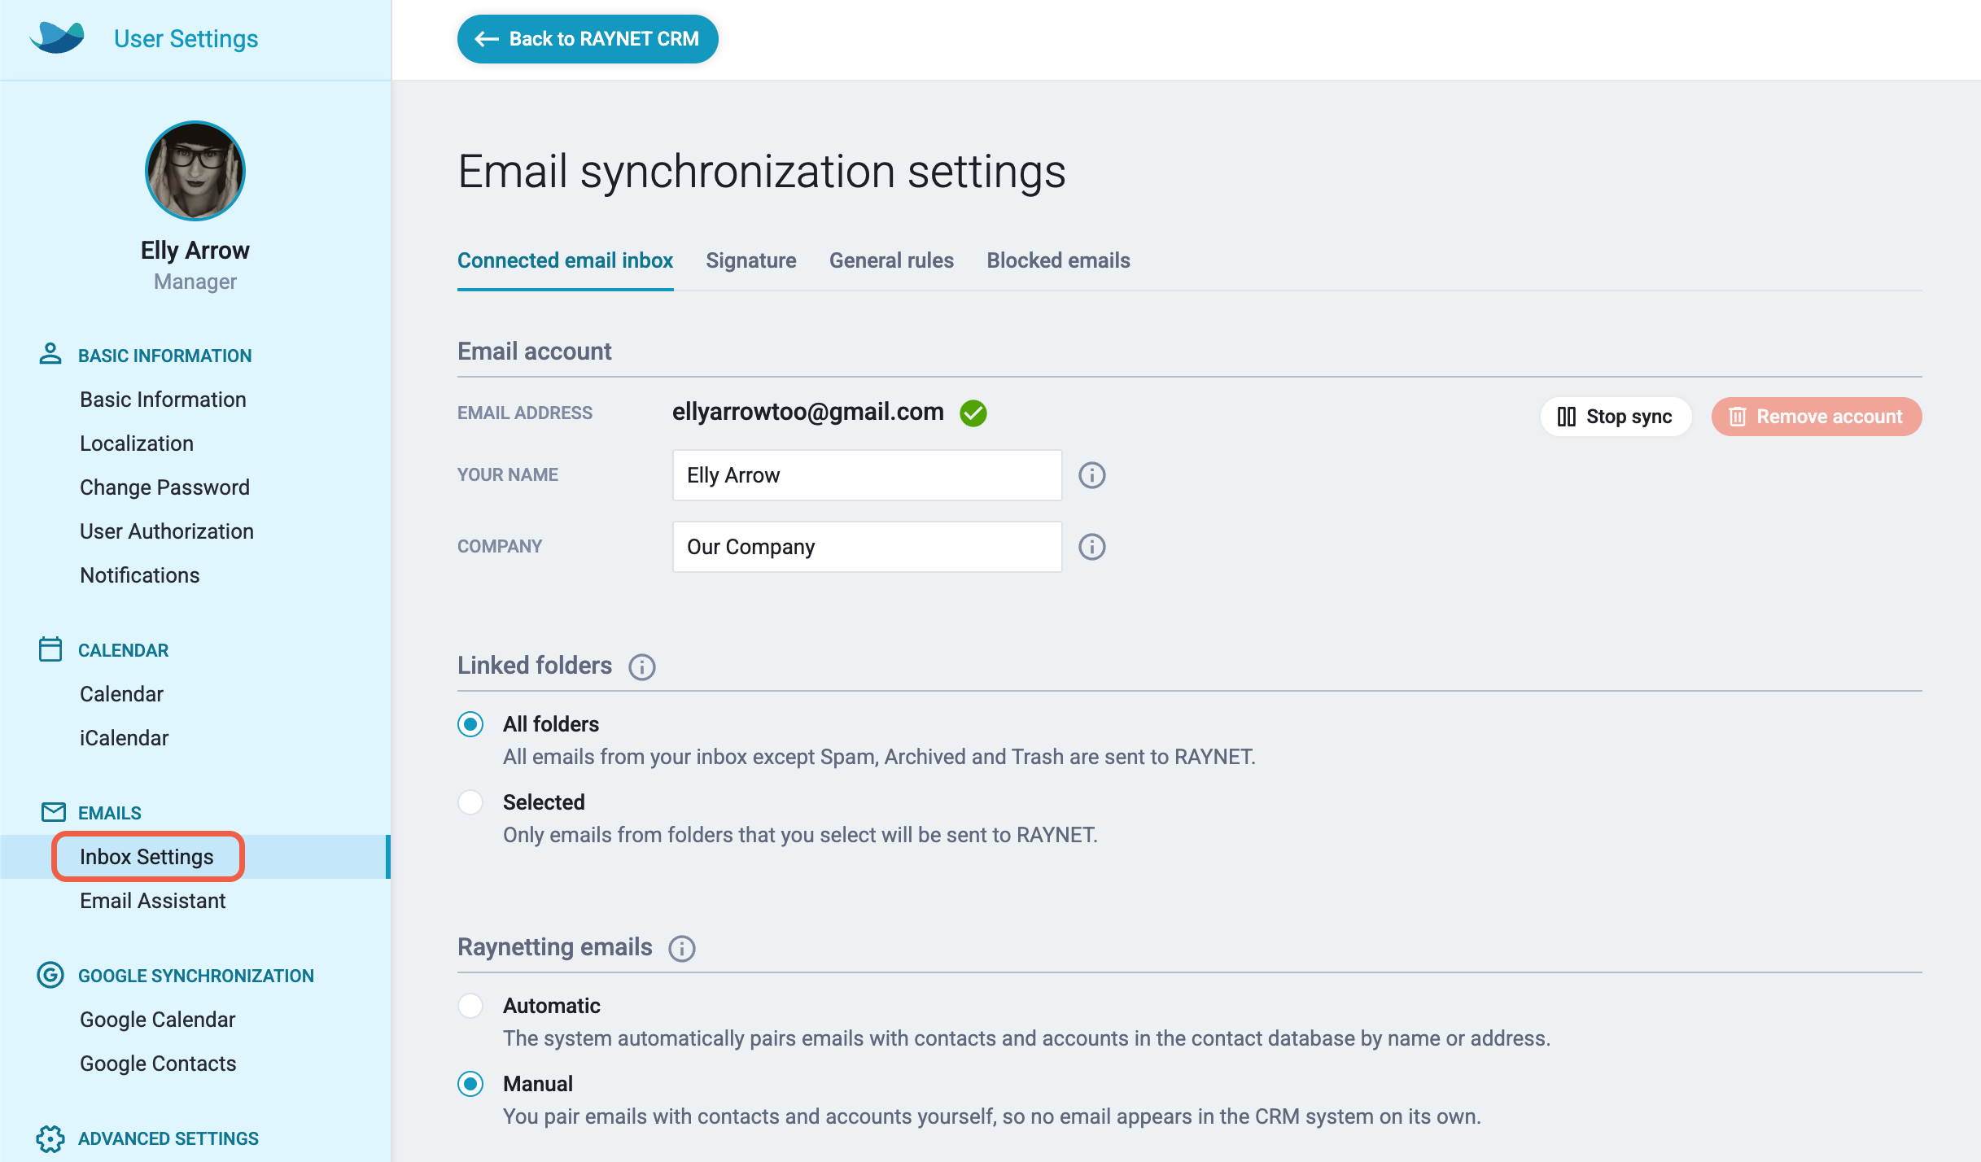Click the RAYNET bird logo
Screen dimensions: 1981x1162
coord(57,37)
